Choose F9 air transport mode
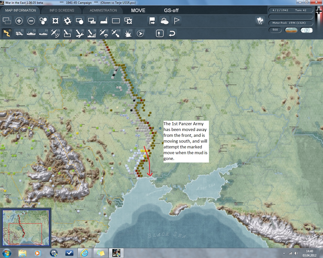The width and height of the screenshot is (323, 258). point(104,33)
